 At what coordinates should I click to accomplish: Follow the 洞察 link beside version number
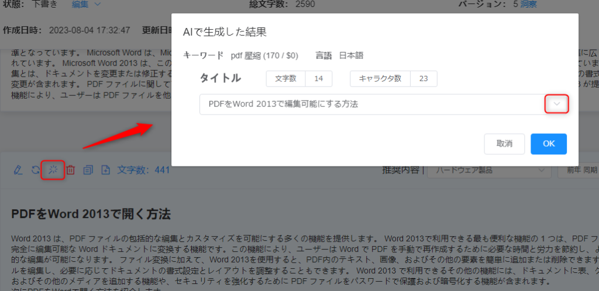pyautogui.click(x=528, y=4)
